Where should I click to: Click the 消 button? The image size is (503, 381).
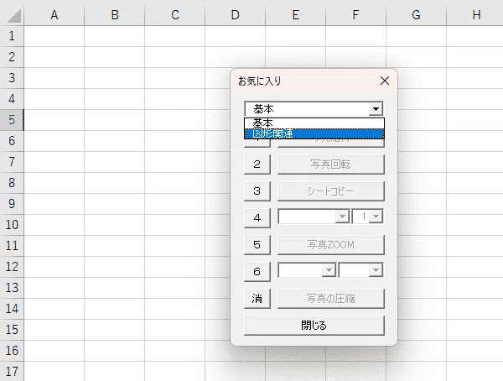[x=257, y=299]
